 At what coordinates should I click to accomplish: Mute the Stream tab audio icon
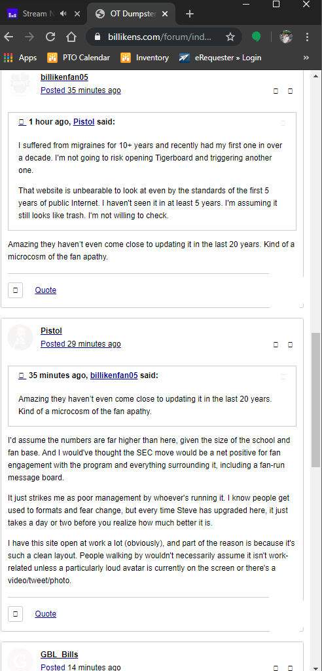[63, 14]
